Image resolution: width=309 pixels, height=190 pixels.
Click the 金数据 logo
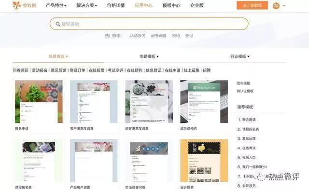pyautogui.click(x=24, y=5)
